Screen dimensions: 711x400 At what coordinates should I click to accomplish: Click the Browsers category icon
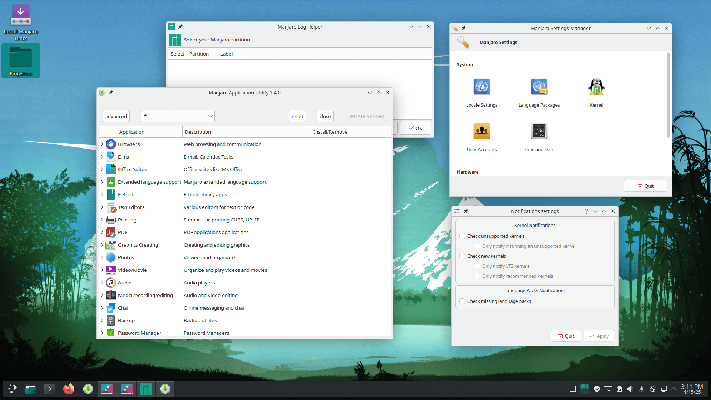point(110,144)
